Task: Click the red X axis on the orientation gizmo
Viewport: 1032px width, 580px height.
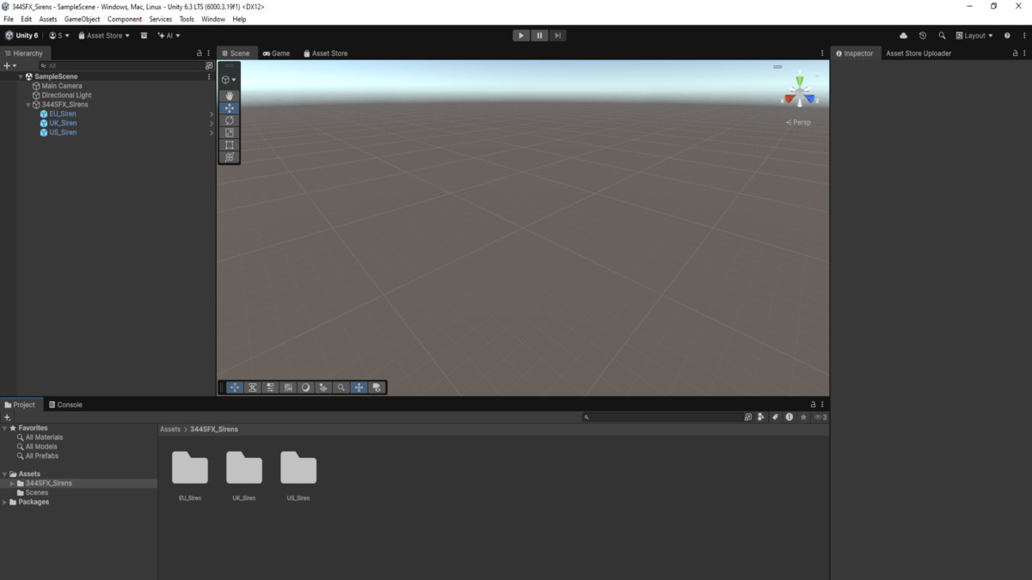Action: (x=788, y=100)
